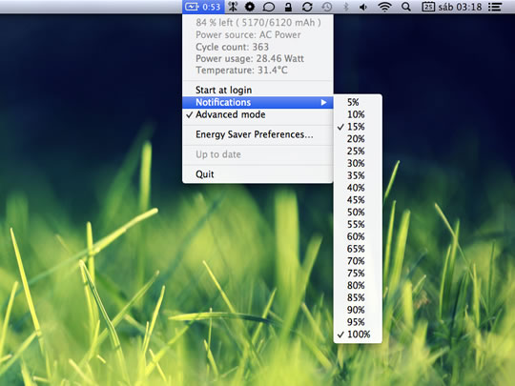Open Energy Saver Preferences...
This screenshot has width=515, height=386.
257,134
